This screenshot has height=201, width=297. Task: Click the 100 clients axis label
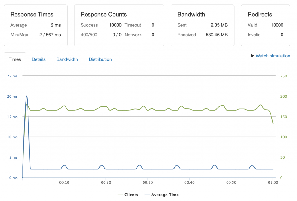tap(284, 137)
